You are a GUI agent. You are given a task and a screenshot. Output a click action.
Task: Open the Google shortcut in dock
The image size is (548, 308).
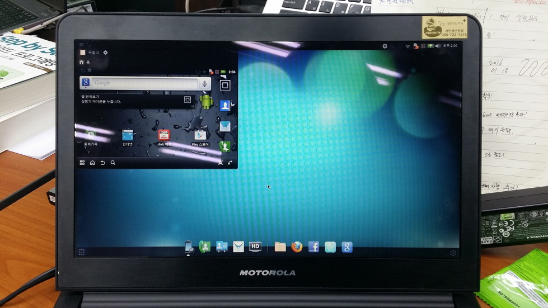pyautogui.click(x=347, y=247)
